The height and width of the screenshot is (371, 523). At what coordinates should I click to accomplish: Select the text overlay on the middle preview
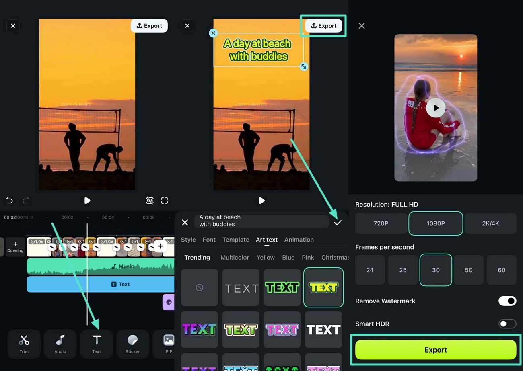coord(258,50)
